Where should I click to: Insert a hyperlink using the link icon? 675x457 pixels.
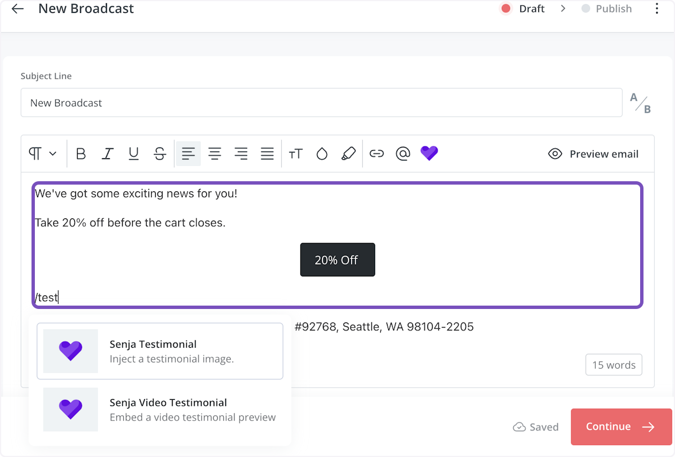[376, 153]
